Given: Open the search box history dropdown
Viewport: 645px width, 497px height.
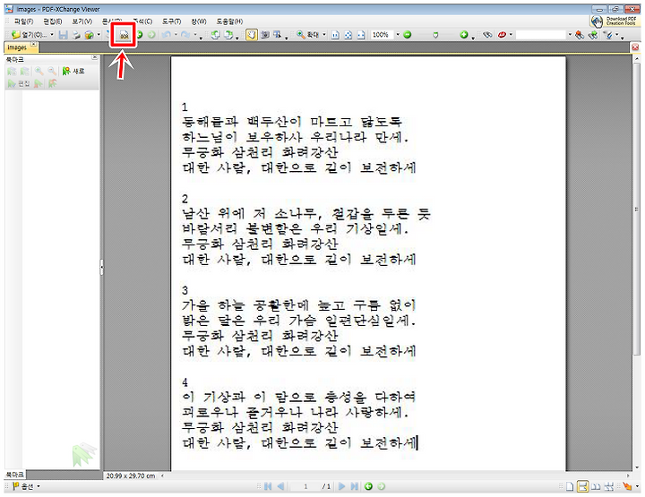Looking at the screenshot, I should [x=570, y=35].
